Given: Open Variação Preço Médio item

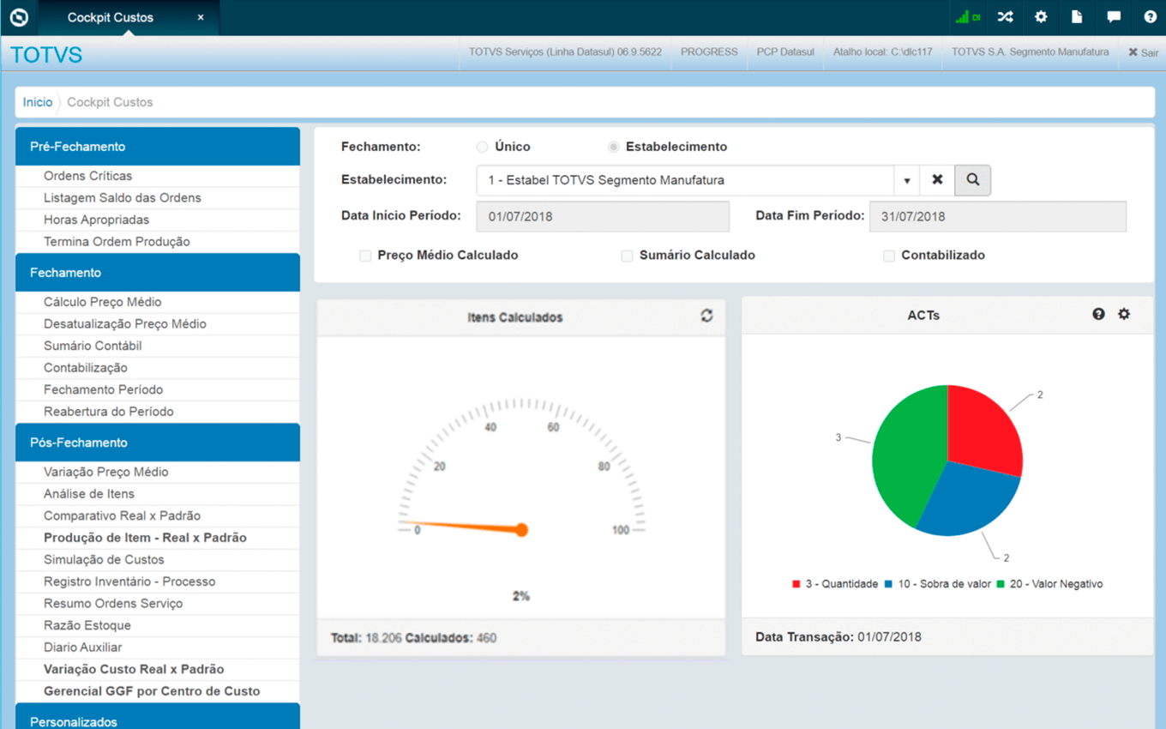Looking at the screenshot, I should (158, 472).
